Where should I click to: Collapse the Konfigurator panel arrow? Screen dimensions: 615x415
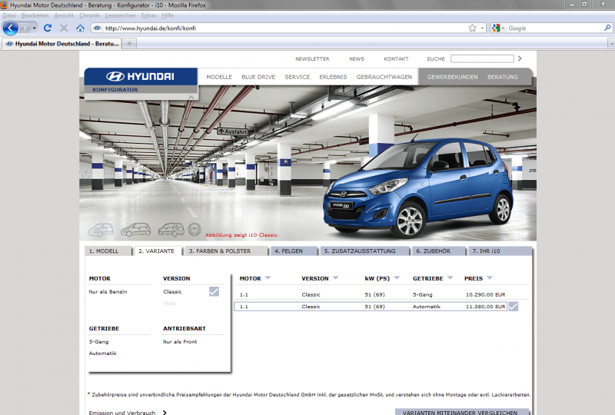[x=191, y=97]
